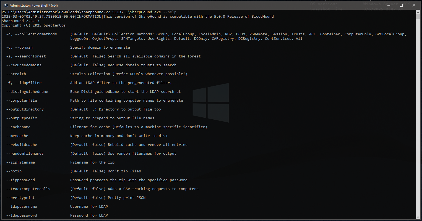Click the '--help' argument text
The height and width of the screenshot is (221, 422).
tap(170, 12)
